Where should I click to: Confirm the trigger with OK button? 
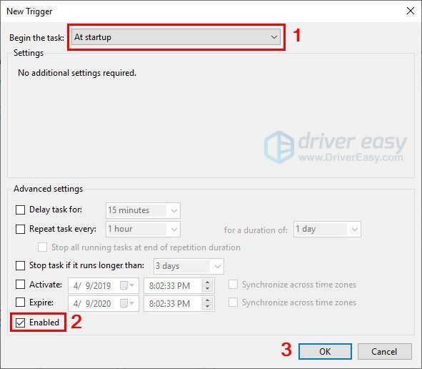(x=325, y=352)
